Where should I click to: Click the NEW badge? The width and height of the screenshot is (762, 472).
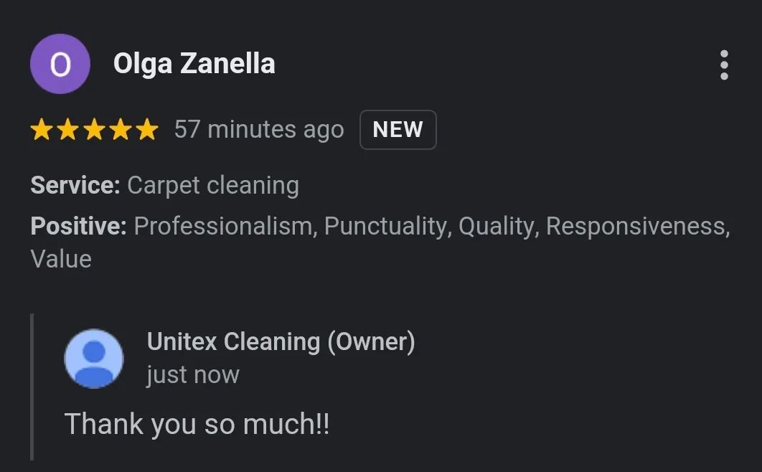[398, 130]
